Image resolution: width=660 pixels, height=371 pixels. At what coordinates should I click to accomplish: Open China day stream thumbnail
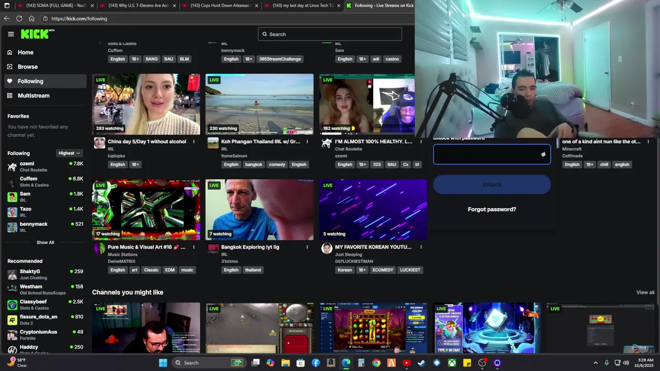[146, 104]
